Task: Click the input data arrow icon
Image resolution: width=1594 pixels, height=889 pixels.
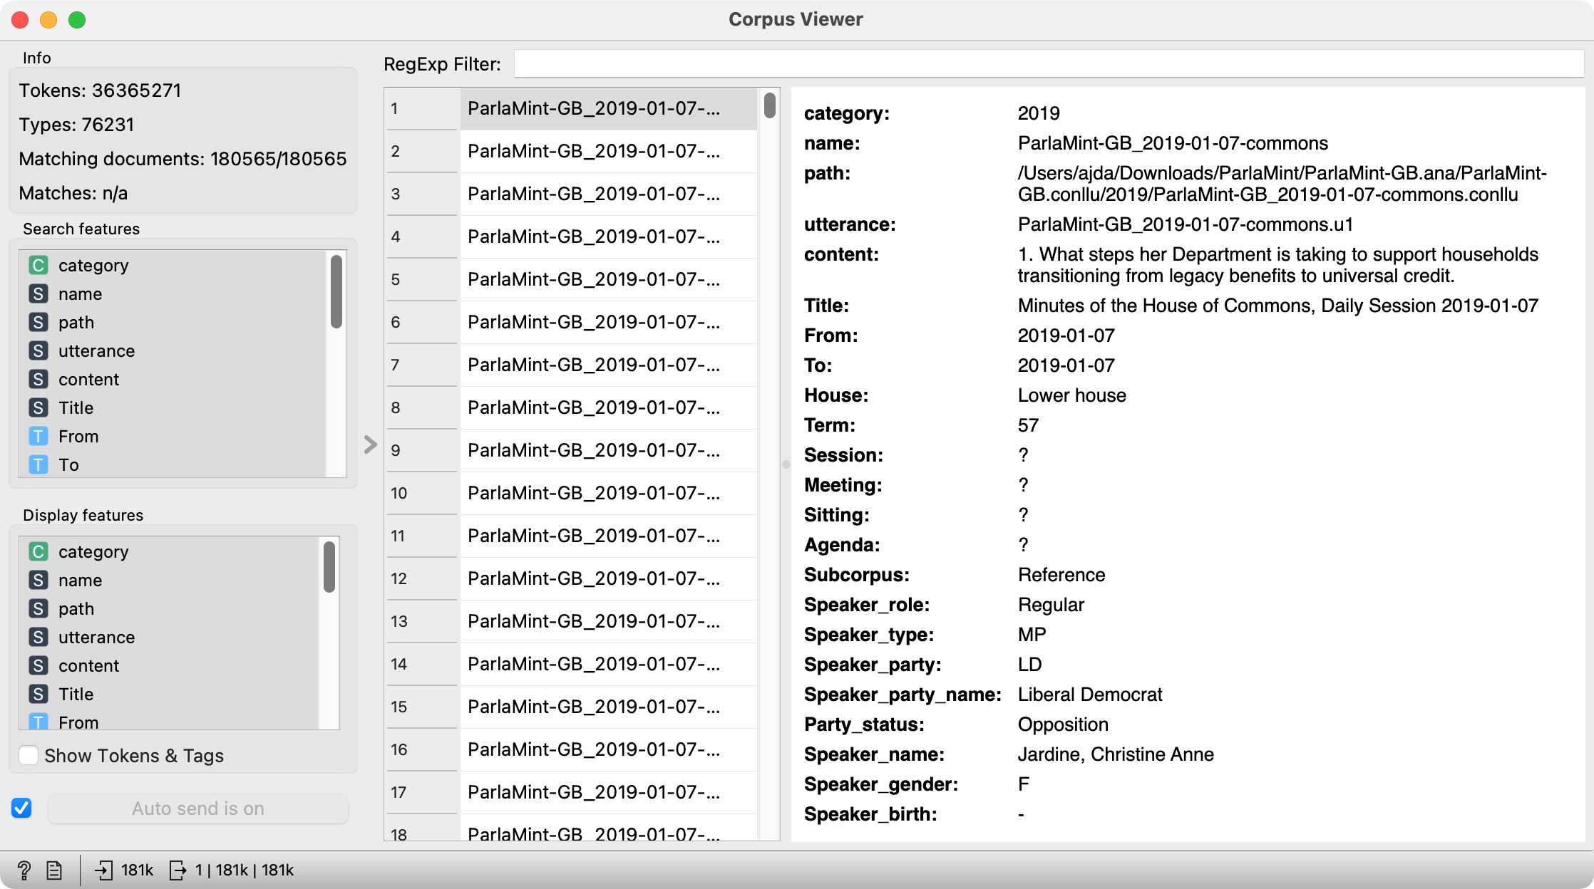Action: (104, 870)
